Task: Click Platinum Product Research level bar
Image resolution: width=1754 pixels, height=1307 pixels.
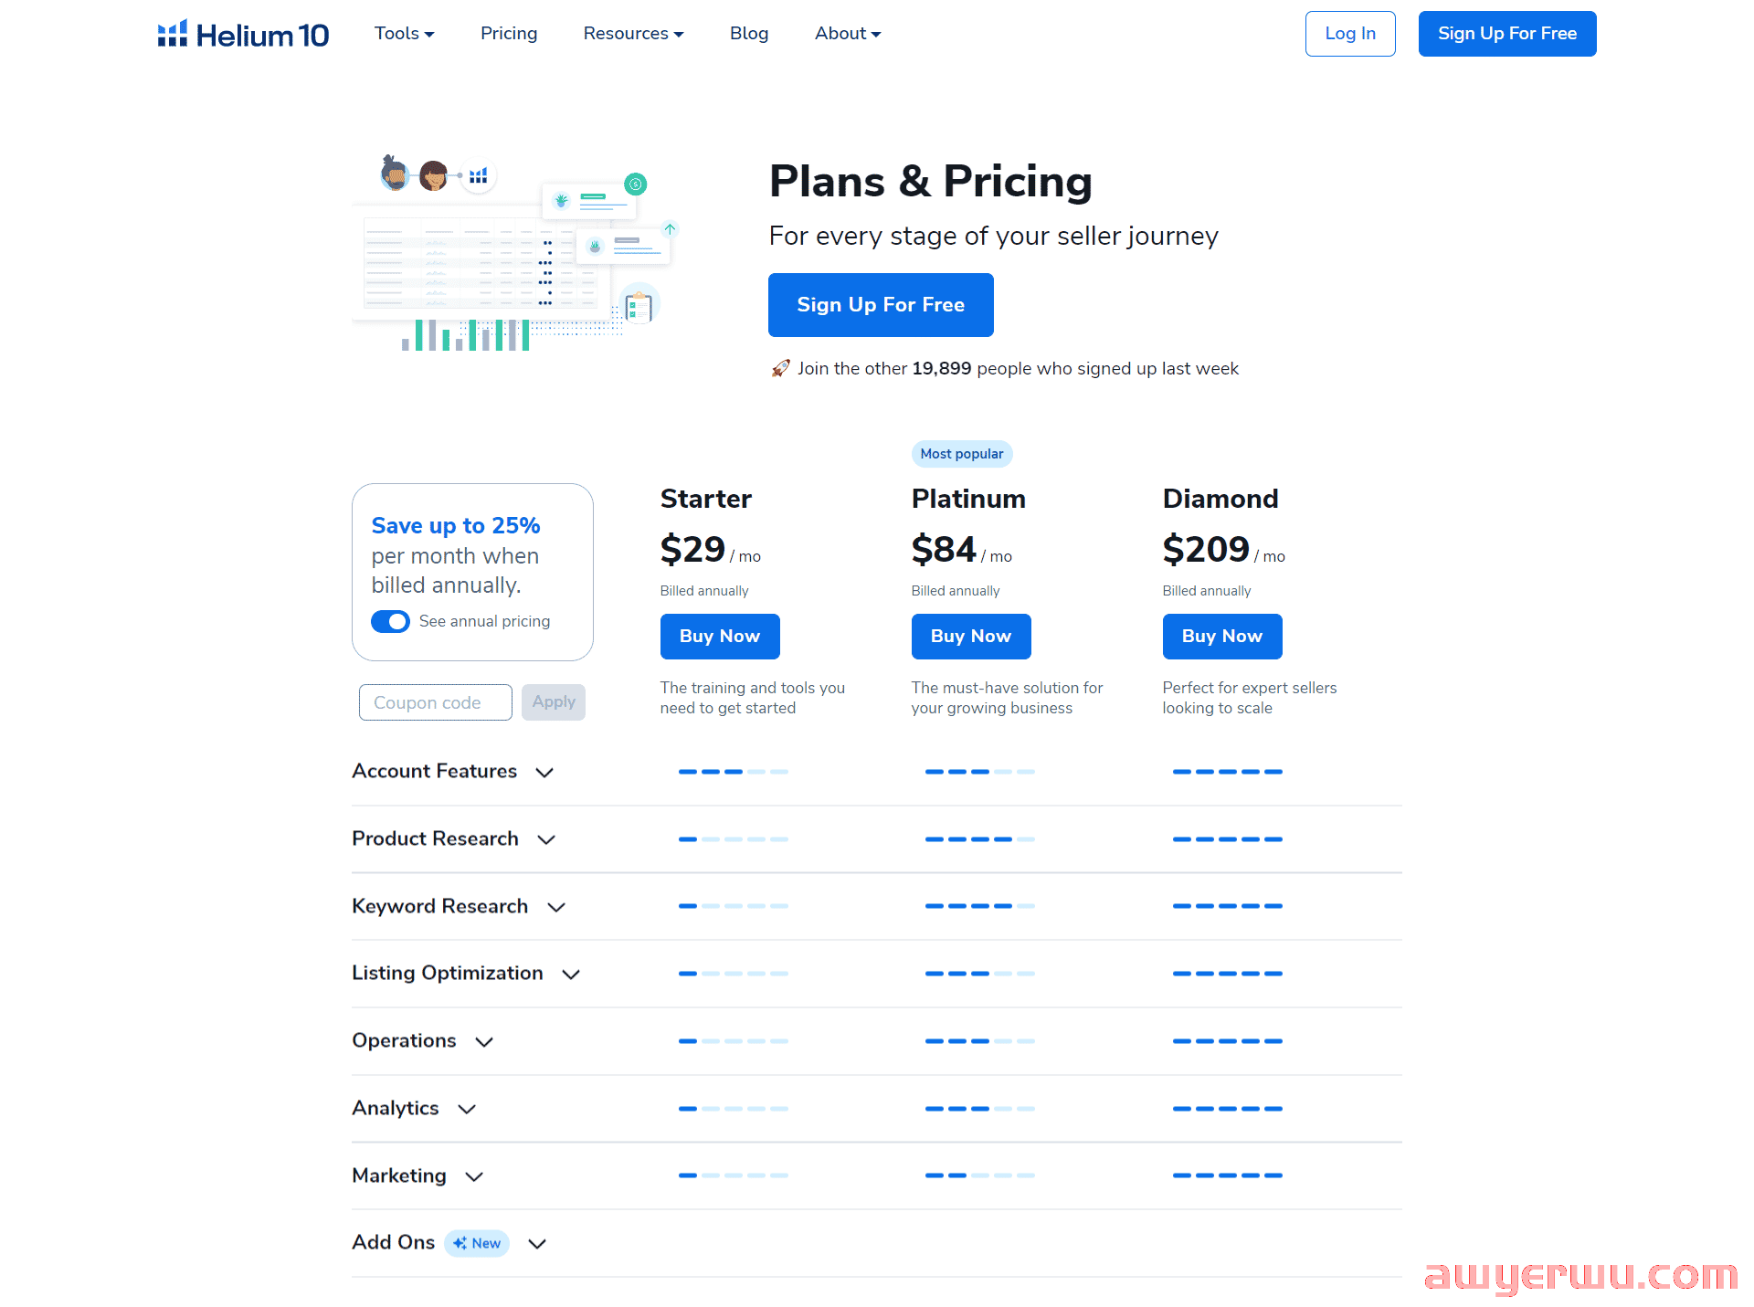Action: point(980,839)
